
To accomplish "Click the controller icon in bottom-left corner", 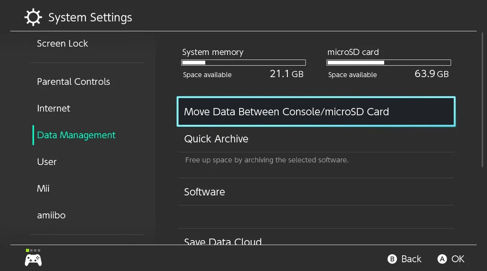I will (x=33, y=260).
